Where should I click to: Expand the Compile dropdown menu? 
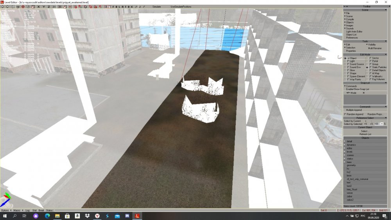350,19
